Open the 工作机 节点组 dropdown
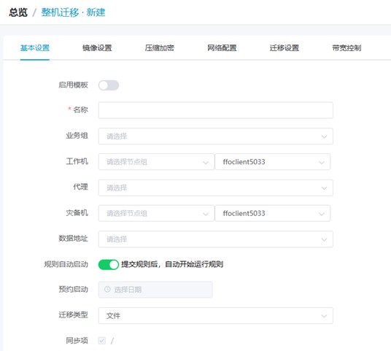 point(156,162)
